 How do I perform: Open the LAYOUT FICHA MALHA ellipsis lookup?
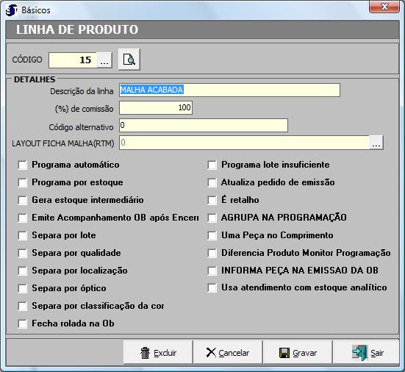(x=376, y=143)
